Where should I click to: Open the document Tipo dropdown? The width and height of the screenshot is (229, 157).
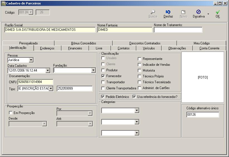pyautogui.click(x=51, y=88)
